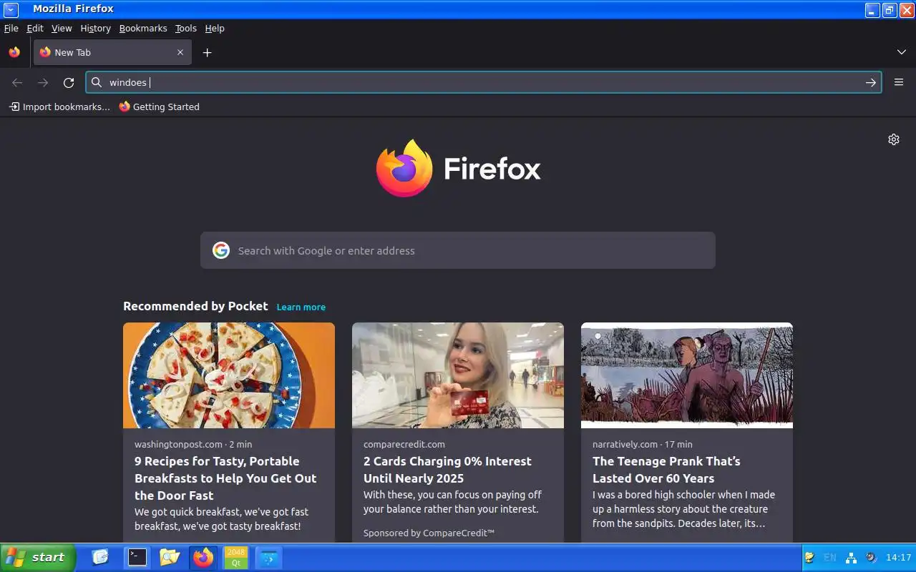916x572 pixels.
Task: Open Pocket Learn more link
Action: coord(301,307)
